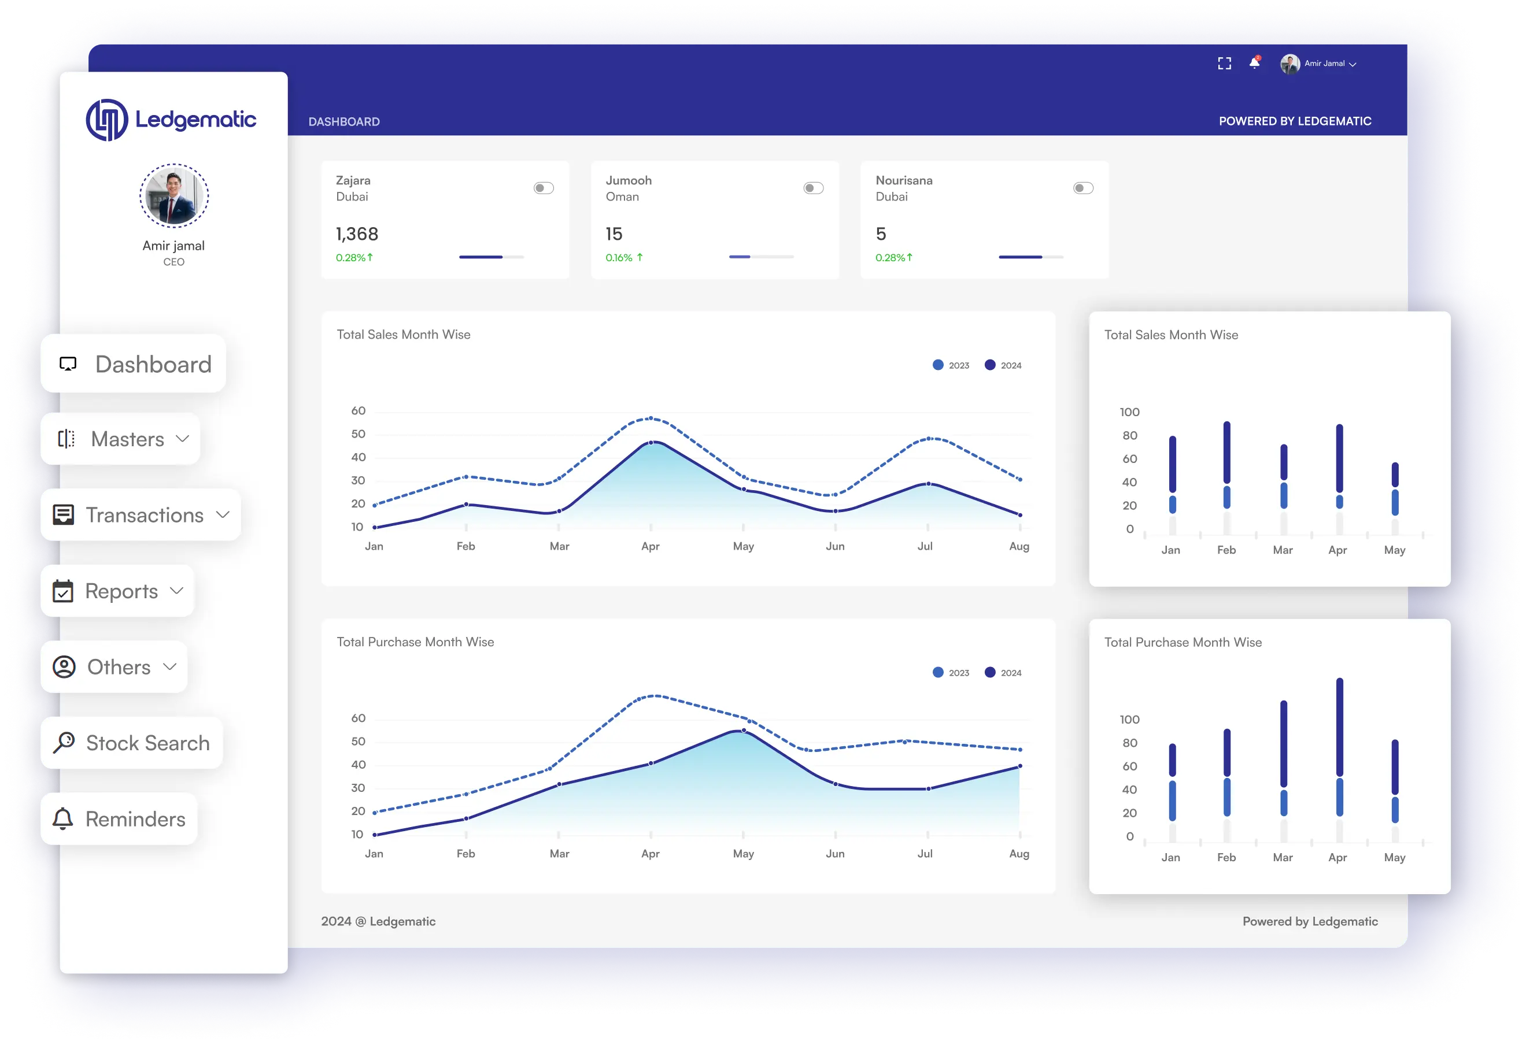The width and height of the screenshot is (1526, 1045).
Task: Expand the Transactions menu item
Action: tap(224, 514)
